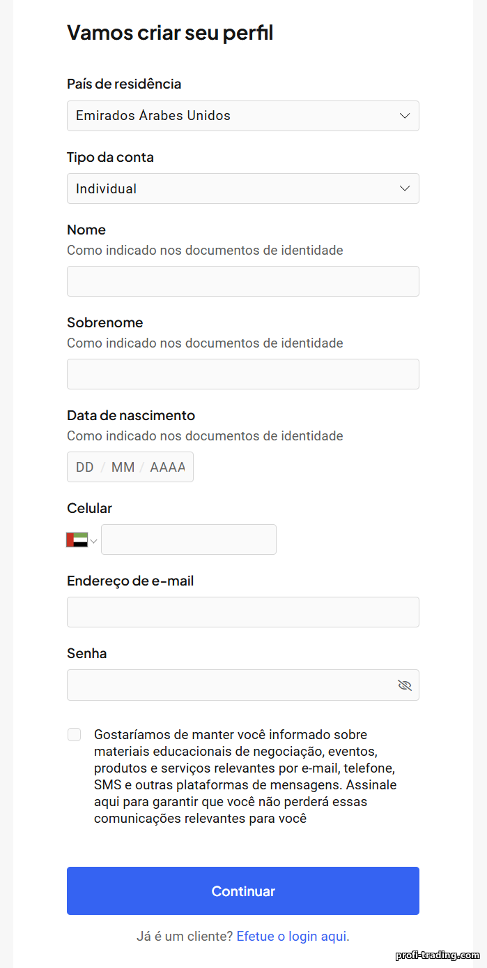Image resolution: width=487 pixels, height=968 pixels.
Task: Focus the Sobrenome input field
Action: (243, 374)
